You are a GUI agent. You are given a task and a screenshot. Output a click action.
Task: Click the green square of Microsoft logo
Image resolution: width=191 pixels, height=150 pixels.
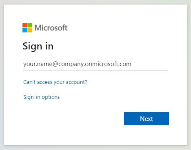click(30, 25)
